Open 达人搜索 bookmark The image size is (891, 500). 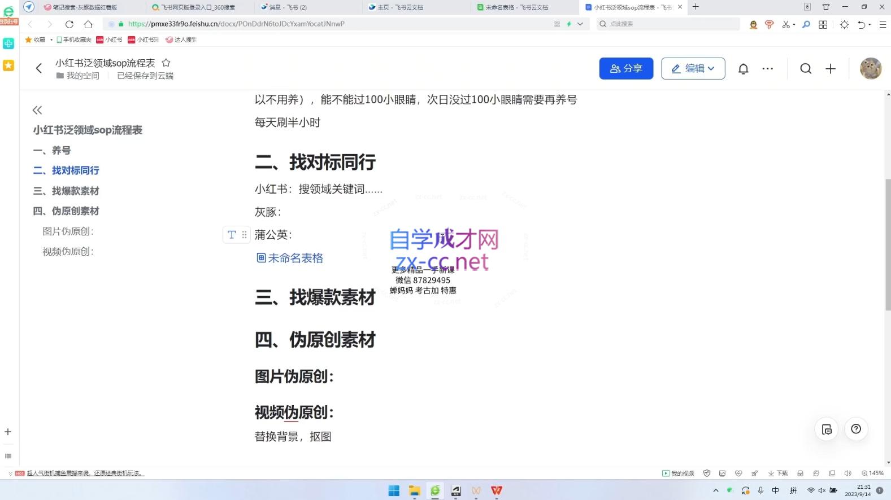click(x=181, y=40)
